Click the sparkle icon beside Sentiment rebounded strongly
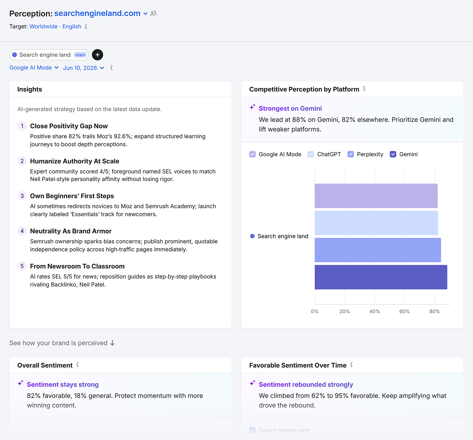This screenshot has width=473, height=440. pyautogui.click(x=252, y=383)
